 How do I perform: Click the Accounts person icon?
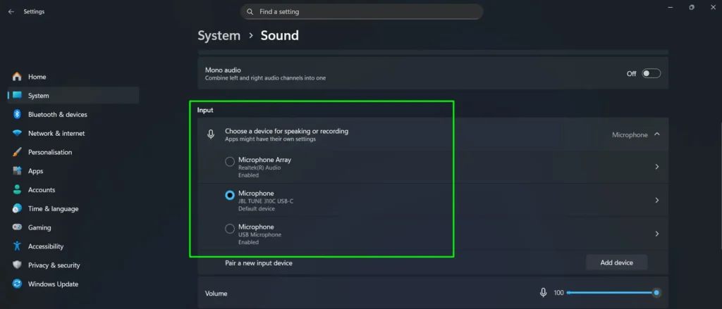tap(17, 189)
